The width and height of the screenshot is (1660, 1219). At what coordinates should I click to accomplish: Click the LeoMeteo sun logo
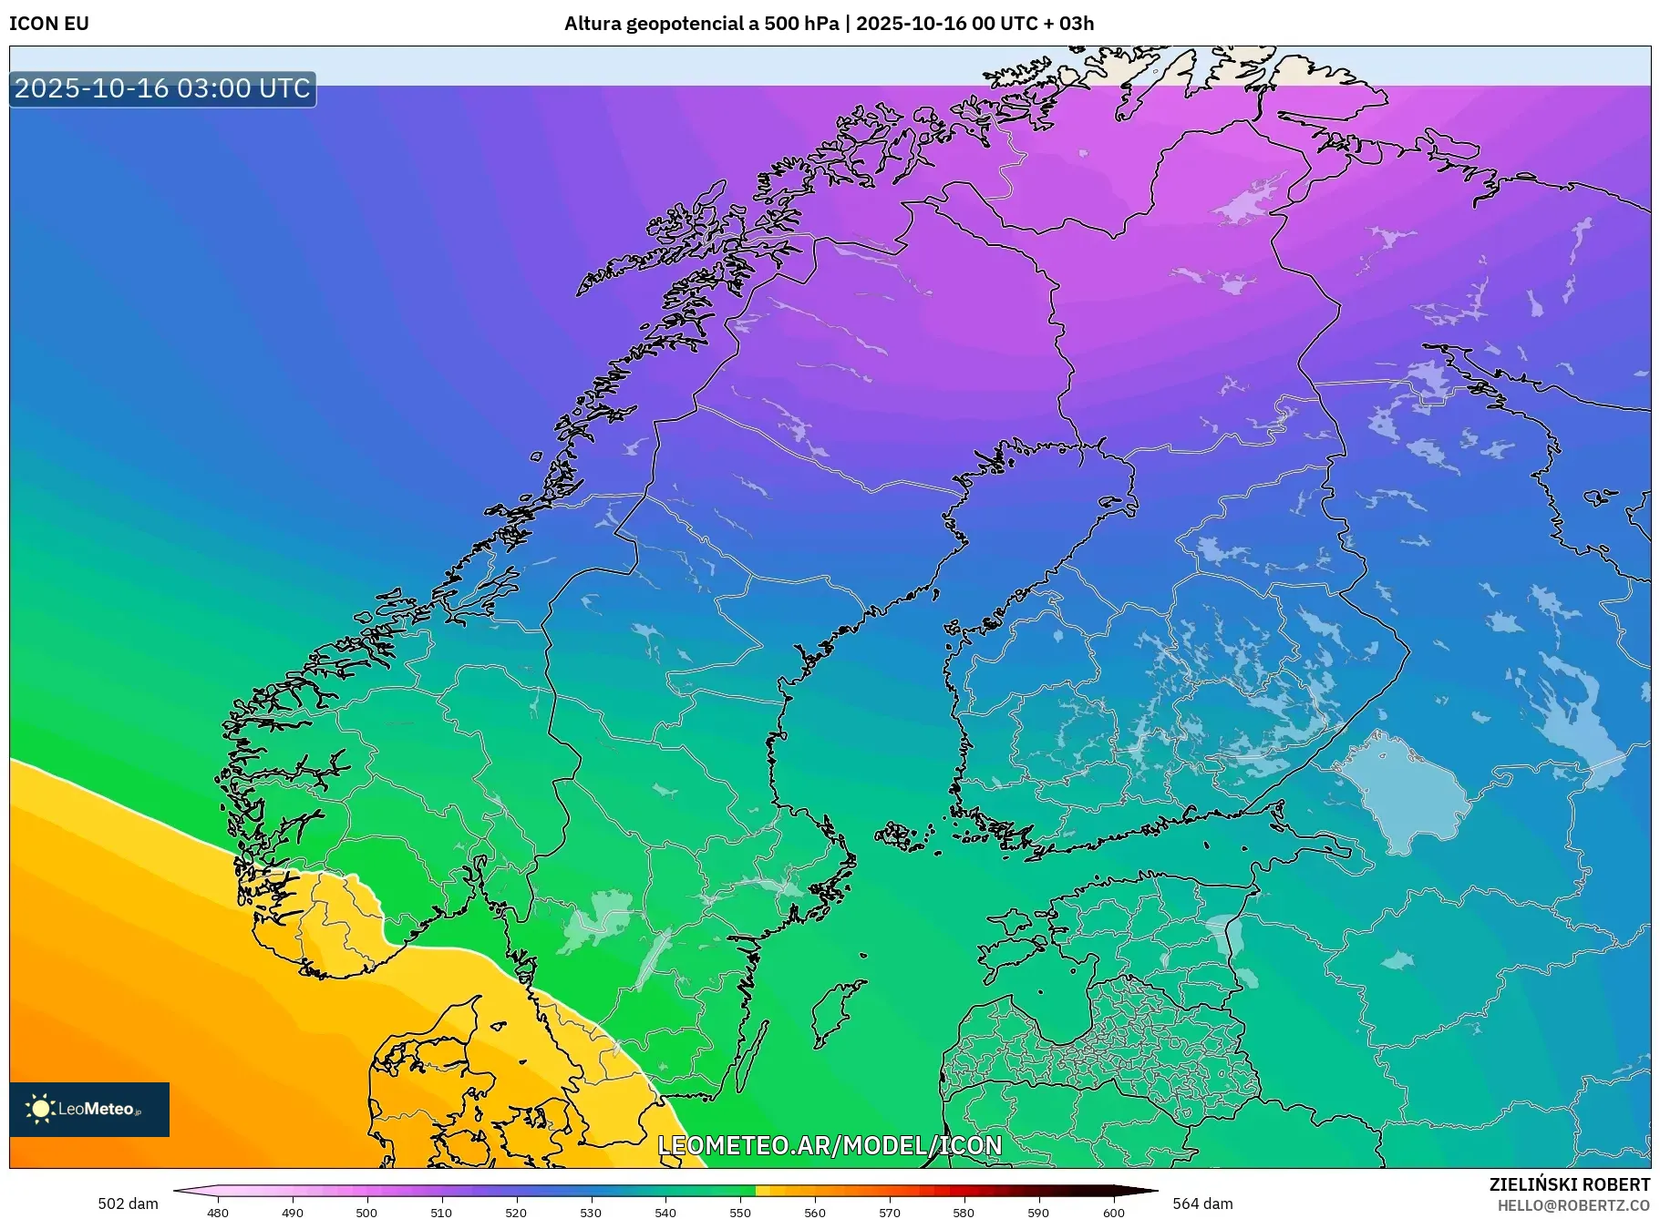click(41, 1109)
